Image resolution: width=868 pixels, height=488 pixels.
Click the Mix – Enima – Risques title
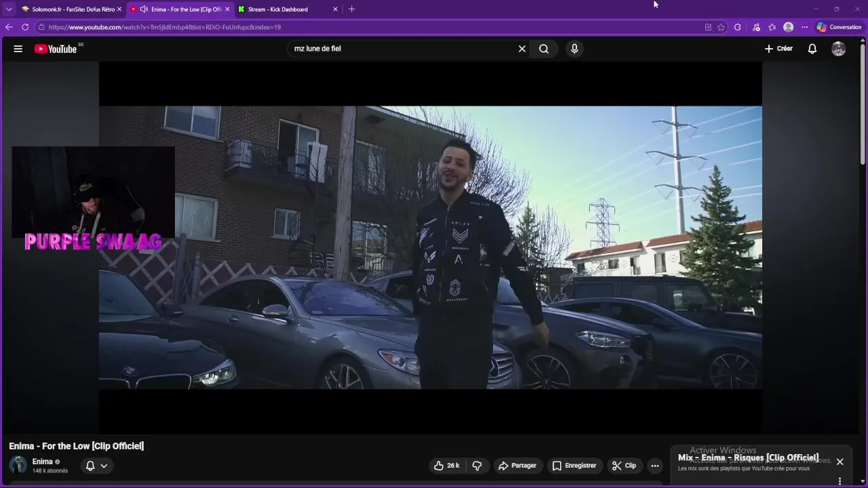tap(748, 457)
